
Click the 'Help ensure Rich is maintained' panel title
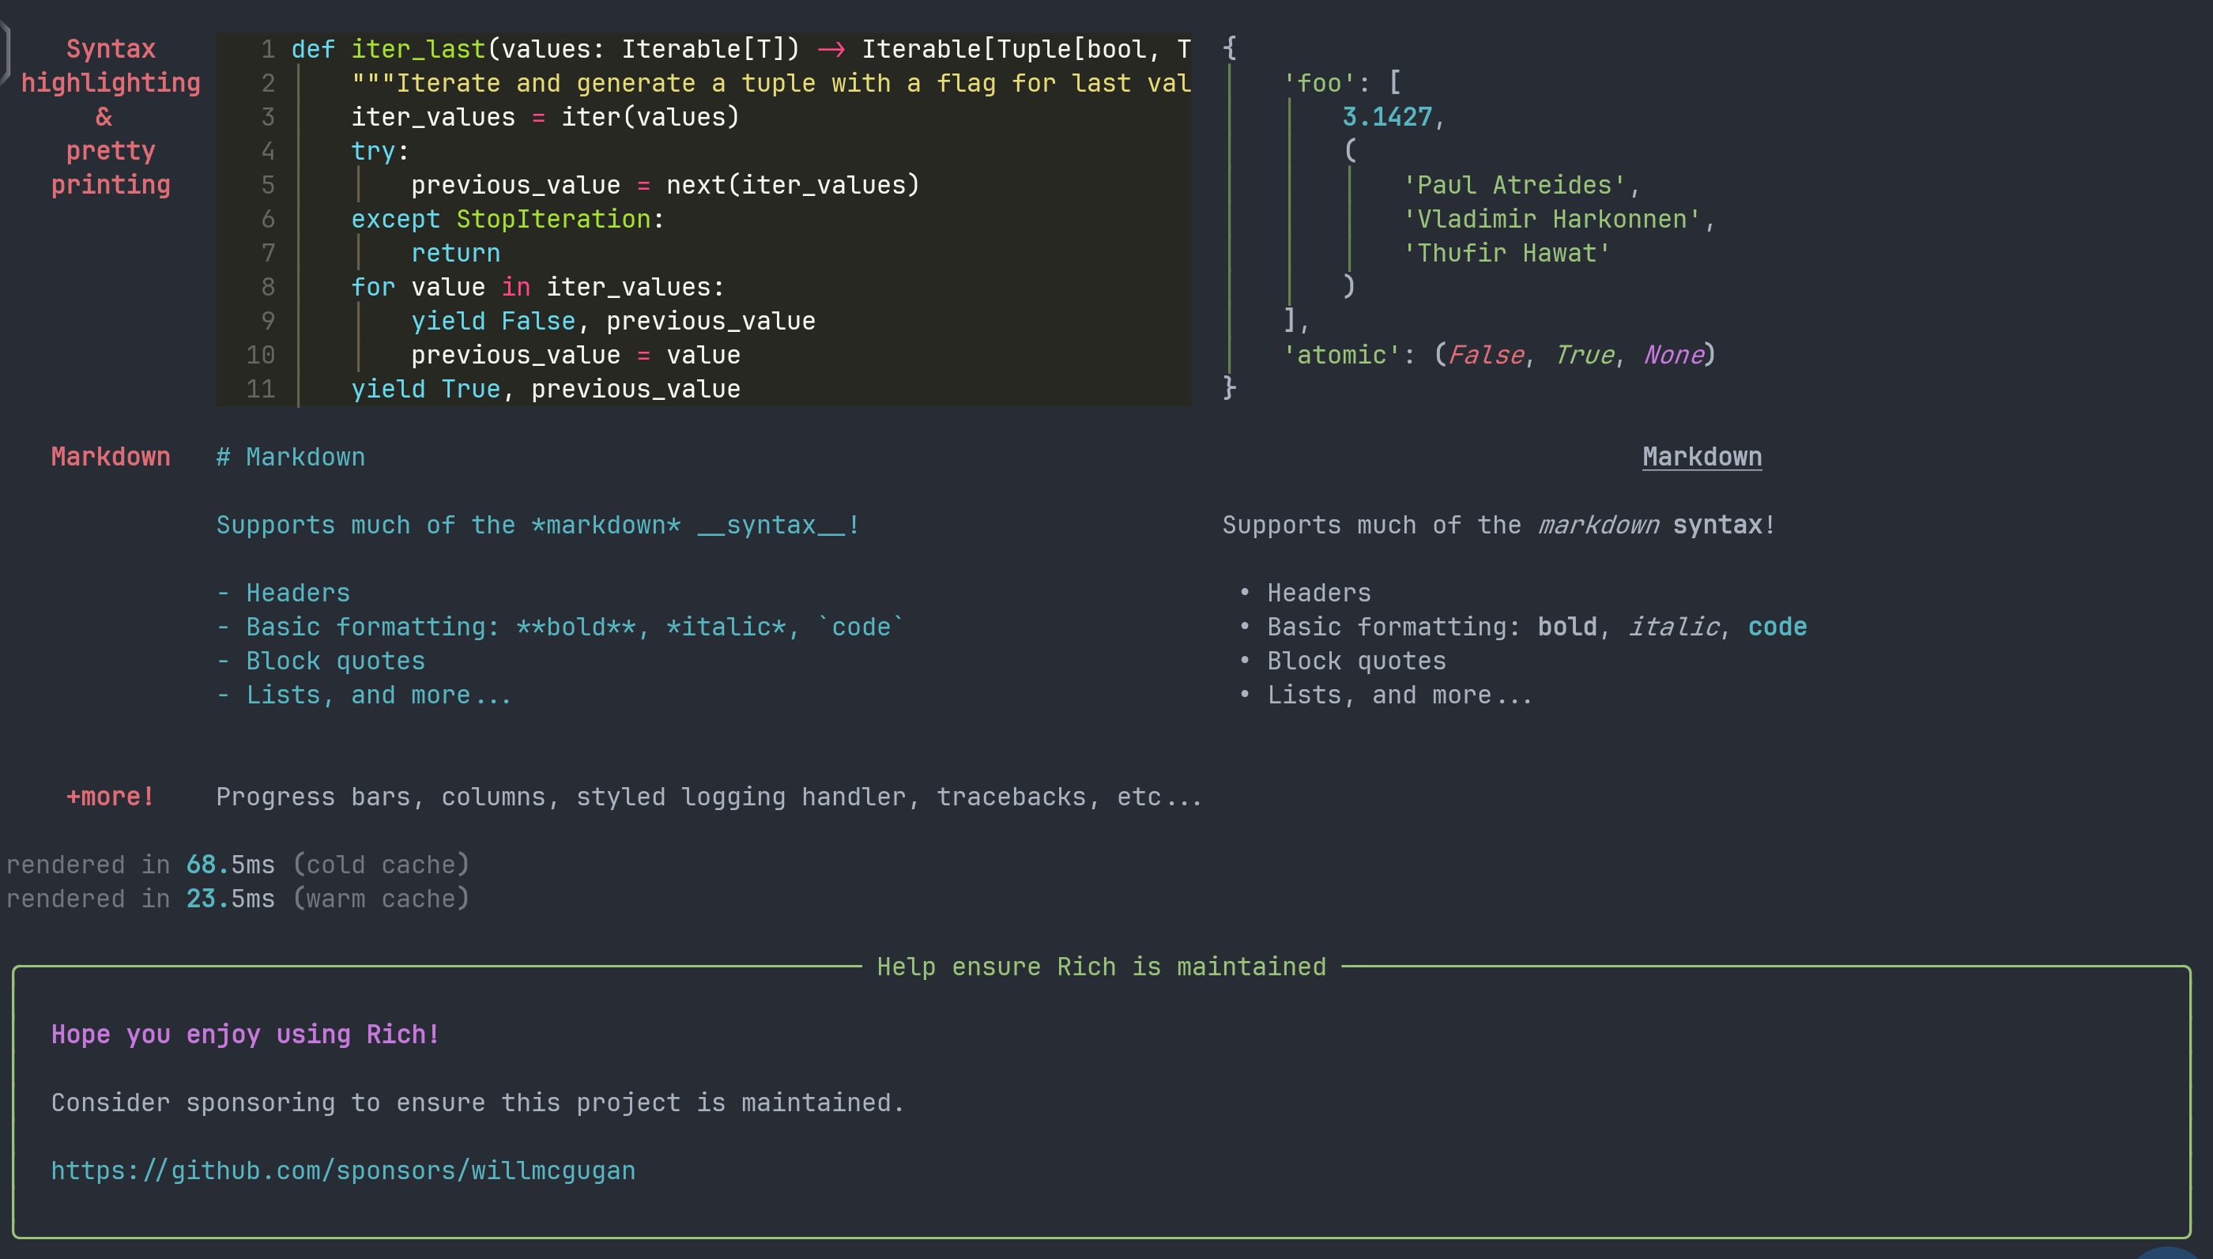(1100, 966)
